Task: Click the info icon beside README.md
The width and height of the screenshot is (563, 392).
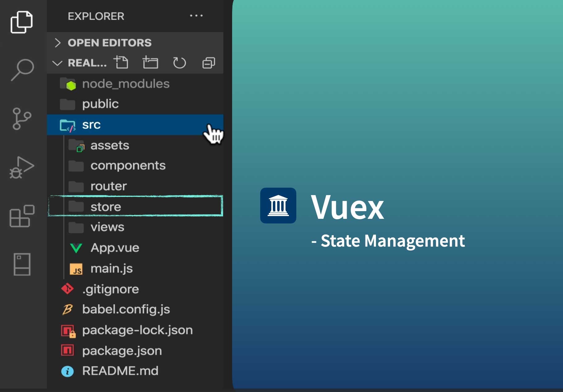Action: pos(67,371)
